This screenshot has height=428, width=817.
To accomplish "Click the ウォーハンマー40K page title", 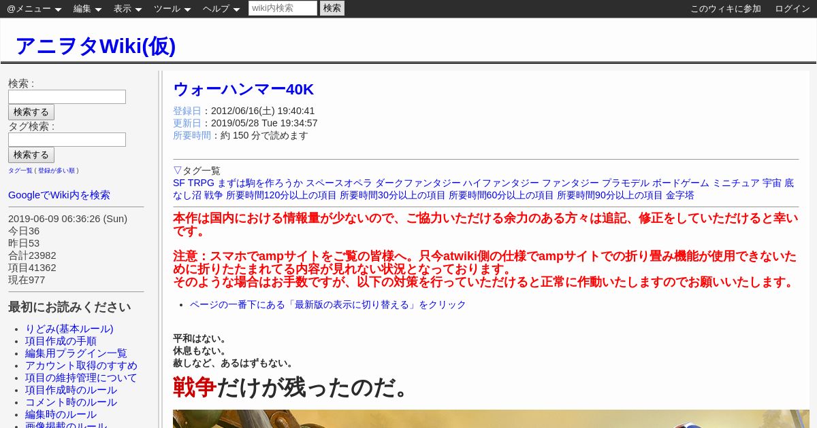I will (244, 90).
